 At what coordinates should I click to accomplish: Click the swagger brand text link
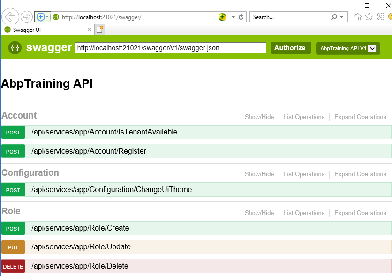[x=49, y=47]
